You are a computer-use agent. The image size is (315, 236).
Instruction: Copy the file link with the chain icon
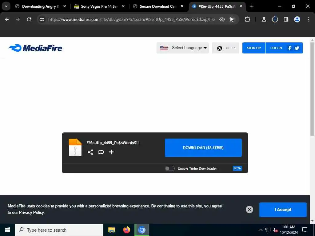[x=101, y=152]
